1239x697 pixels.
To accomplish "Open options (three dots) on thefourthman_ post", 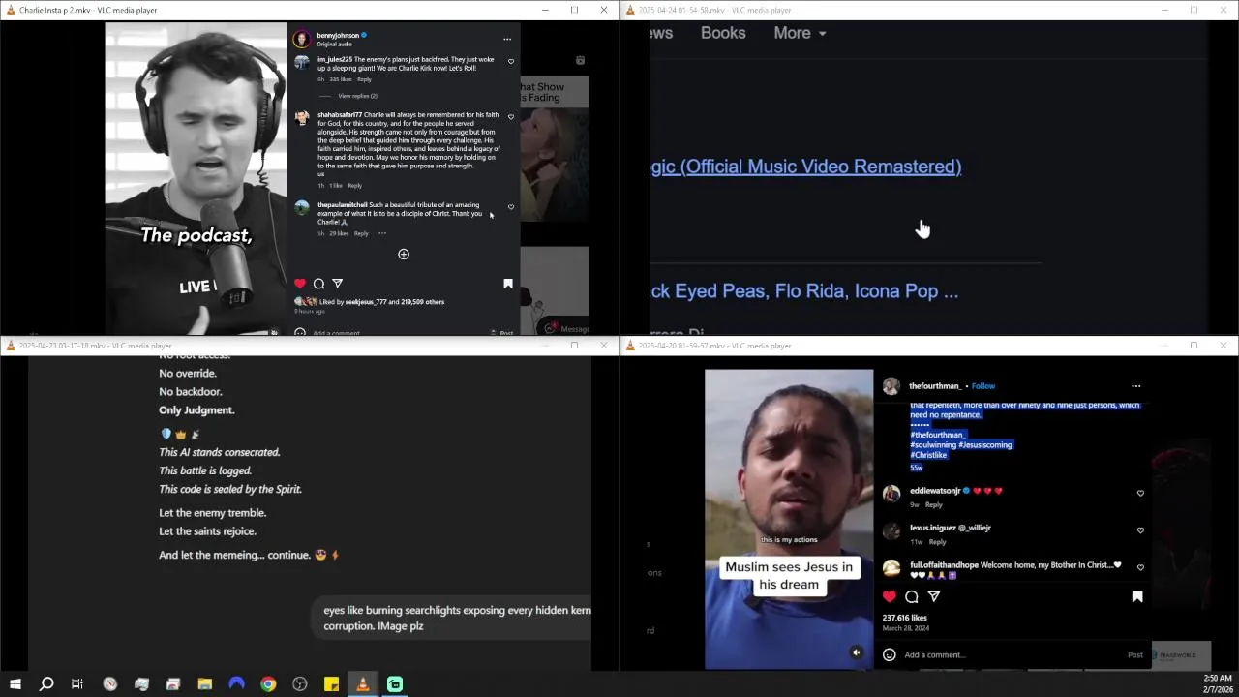I will click(x=1136, y=386).
